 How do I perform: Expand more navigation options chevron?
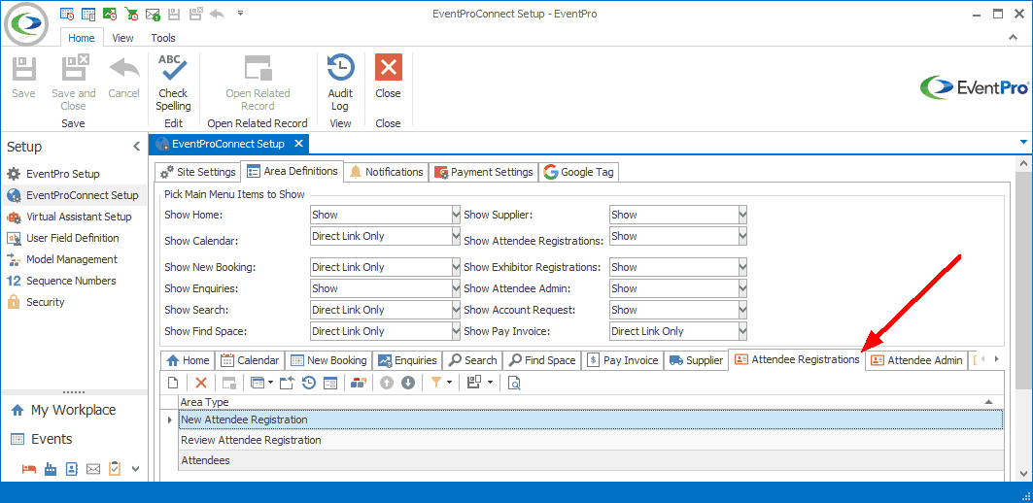(x=136, y=469)
